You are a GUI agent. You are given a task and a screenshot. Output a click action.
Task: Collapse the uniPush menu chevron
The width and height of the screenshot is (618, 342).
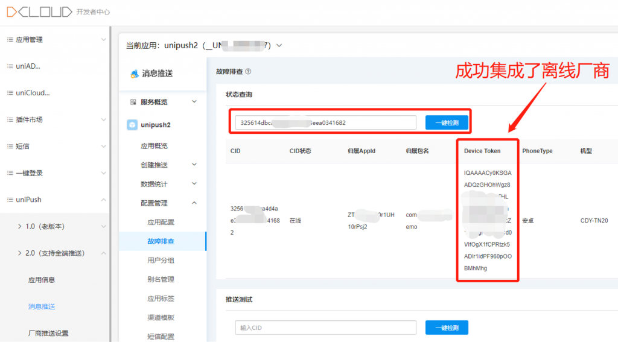pos(103,200)
